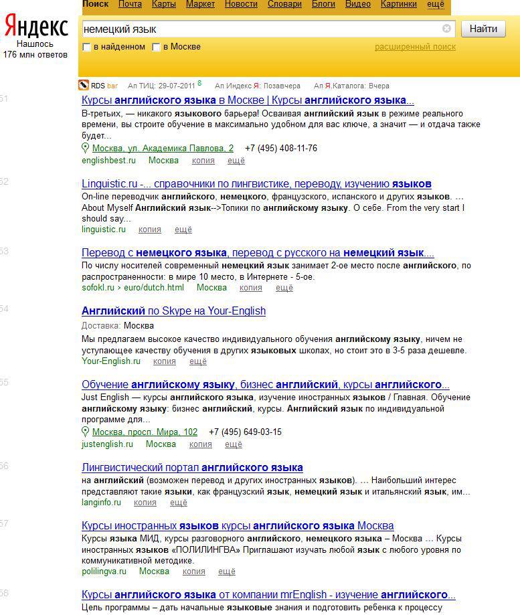This screenshot has width=520, height=615.
Task: Expand 'ещё' for langinfo.ru result
Action: click(x=179, y=503)
